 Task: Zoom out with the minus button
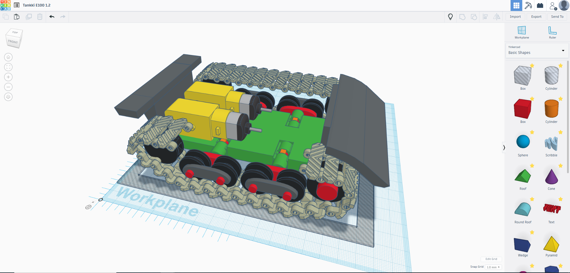pos(8,87)
